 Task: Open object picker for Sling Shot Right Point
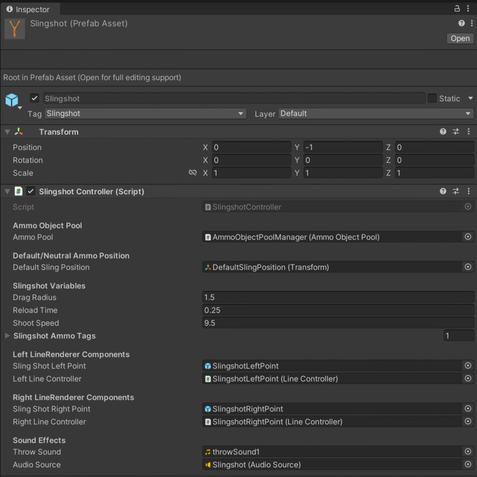coord(468,409)
